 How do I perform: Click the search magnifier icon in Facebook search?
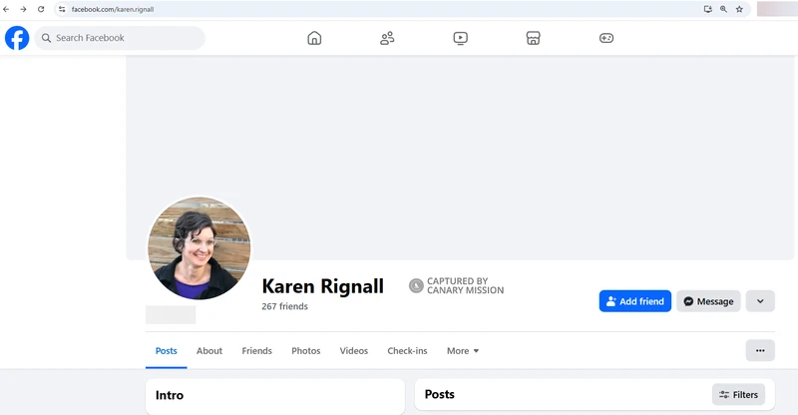[x=46, y=38]
